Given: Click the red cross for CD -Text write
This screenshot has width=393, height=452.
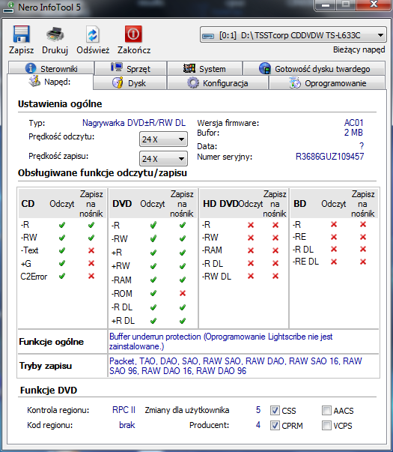Looking at the screenshot, I should [91, 250].
